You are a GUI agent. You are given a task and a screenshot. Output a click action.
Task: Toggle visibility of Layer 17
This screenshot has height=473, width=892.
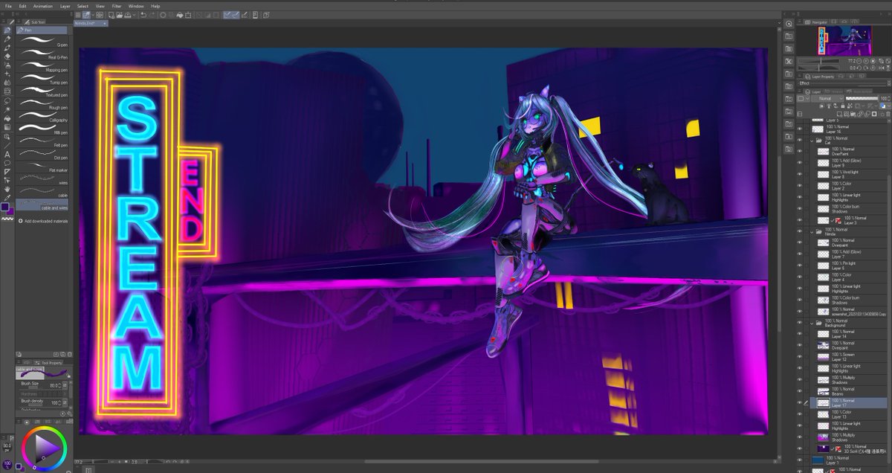click(800, 402)
